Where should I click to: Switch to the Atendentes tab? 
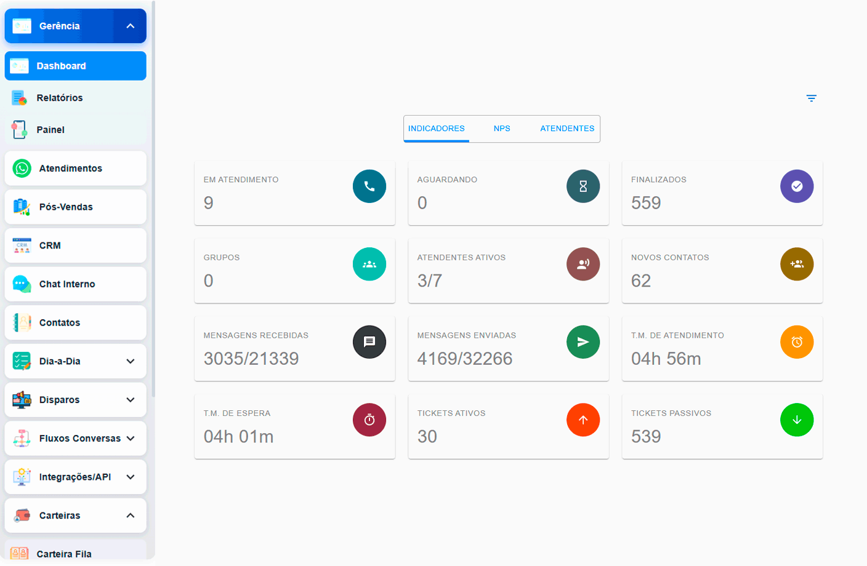click(x=567, y=129)
